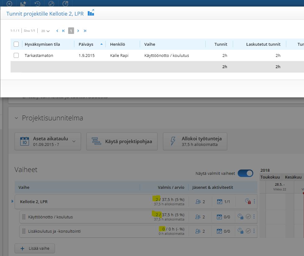Viewport: 304px width, 256px height.
Task: Click the swap arrows circle icon in the top bar
Action: pyautogui.click(x=51, y=3)
